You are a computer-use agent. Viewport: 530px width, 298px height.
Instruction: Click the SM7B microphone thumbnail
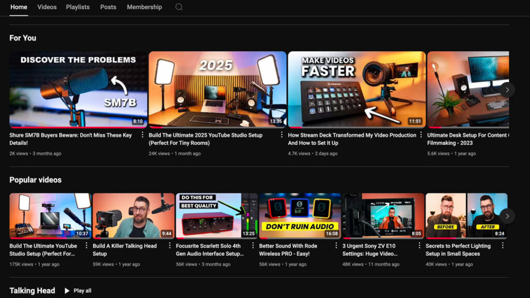[x=78, y=90]
